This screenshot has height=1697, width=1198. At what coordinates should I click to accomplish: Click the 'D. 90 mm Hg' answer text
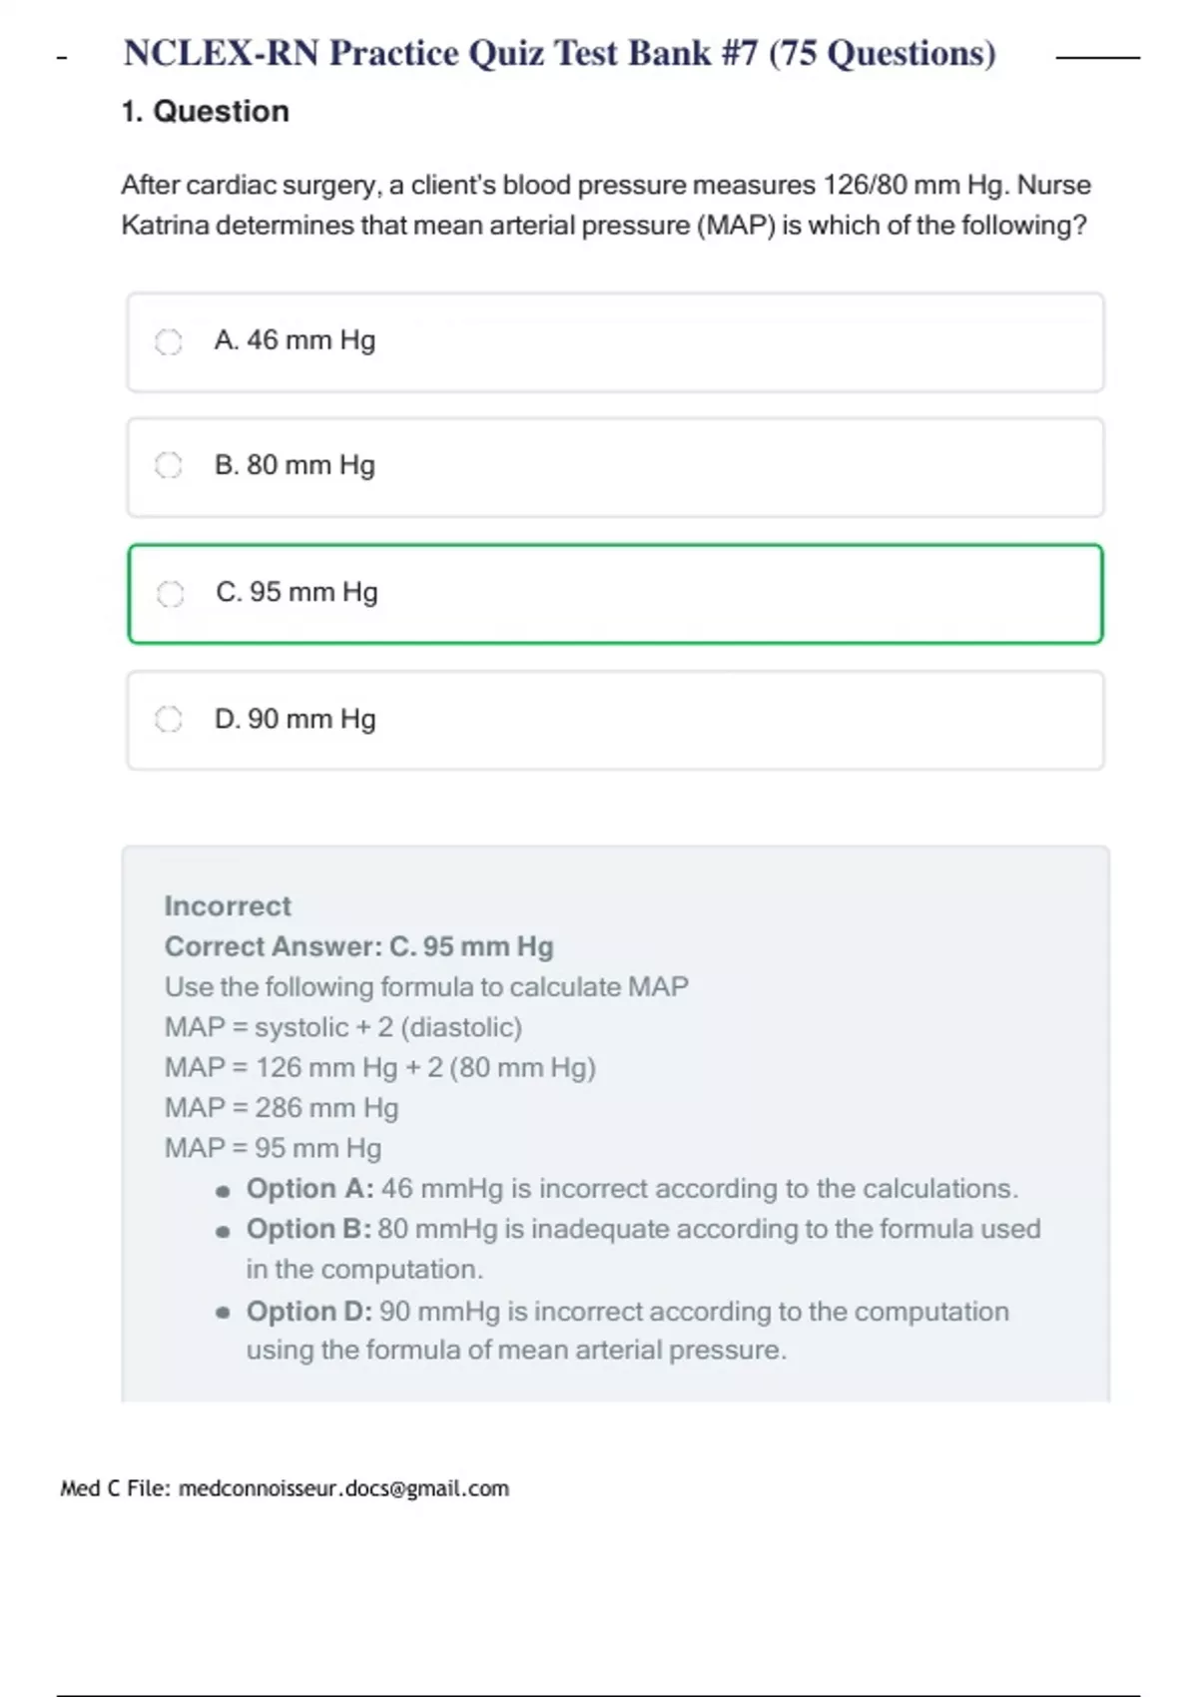point(295,719)
